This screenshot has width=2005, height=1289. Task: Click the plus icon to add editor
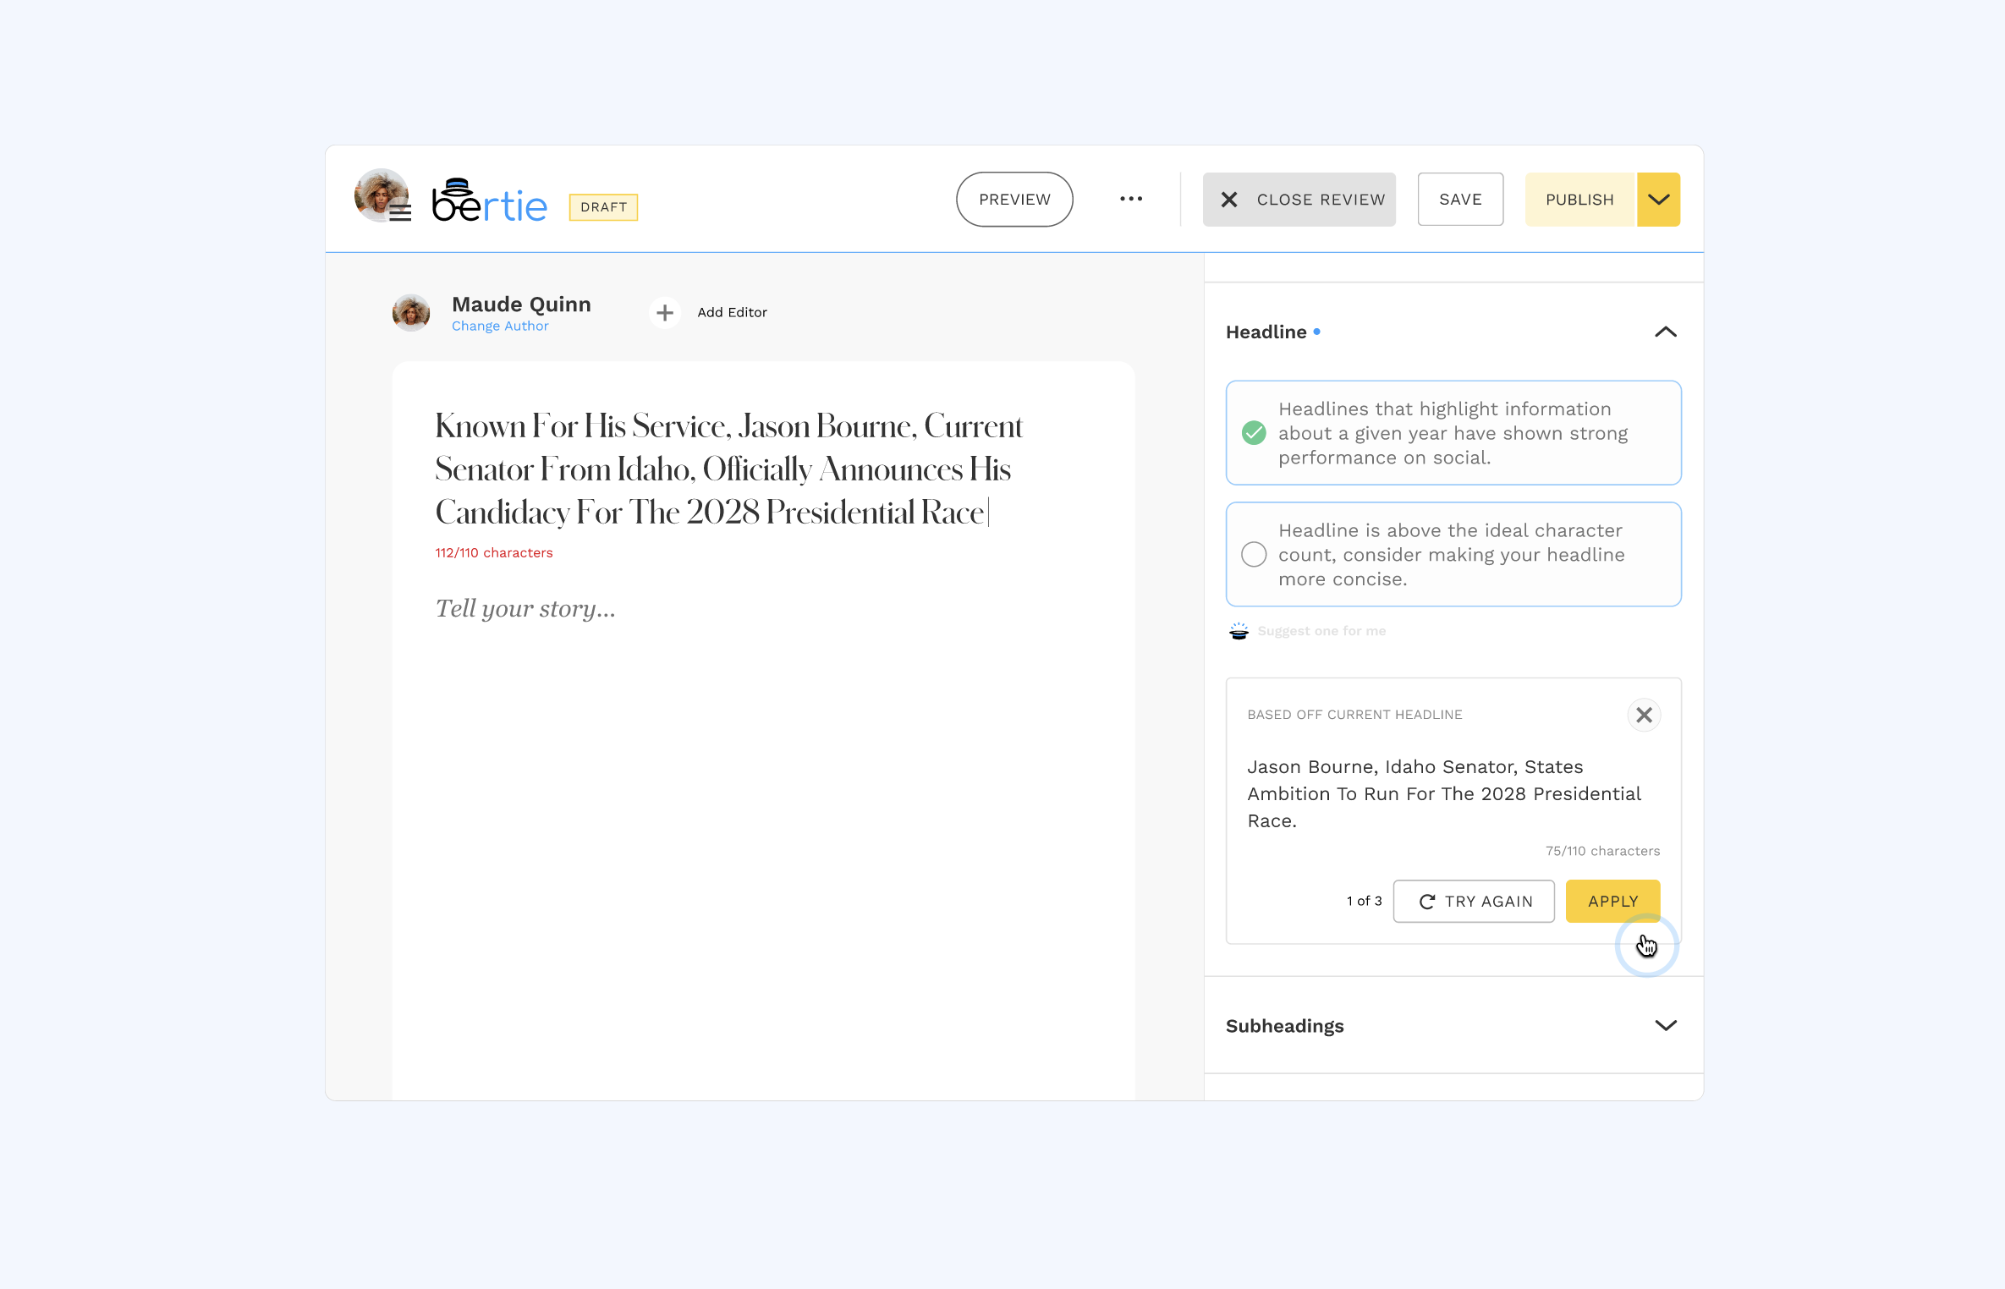click(665, 313)
